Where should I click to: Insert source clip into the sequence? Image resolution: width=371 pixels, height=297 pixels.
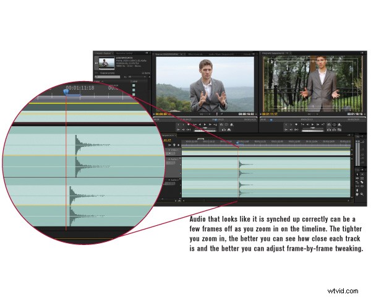tap(224, 130)
